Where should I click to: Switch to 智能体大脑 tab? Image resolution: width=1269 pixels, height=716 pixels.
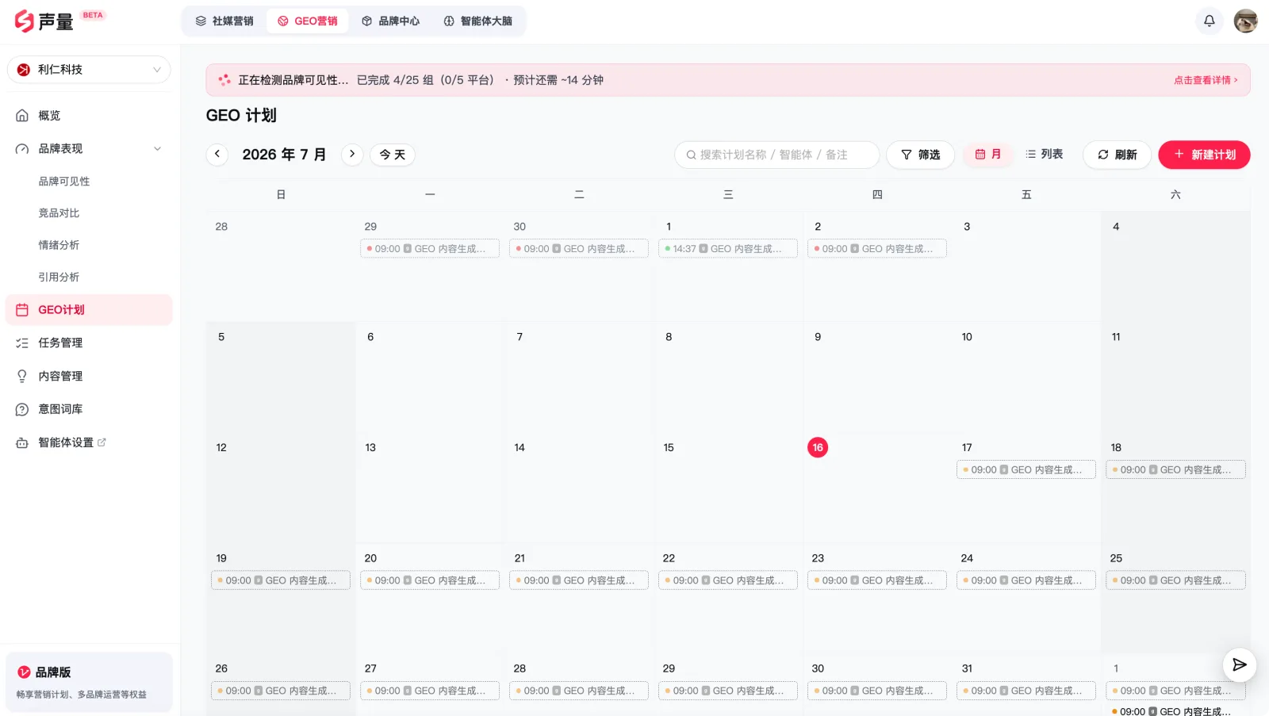477,21
